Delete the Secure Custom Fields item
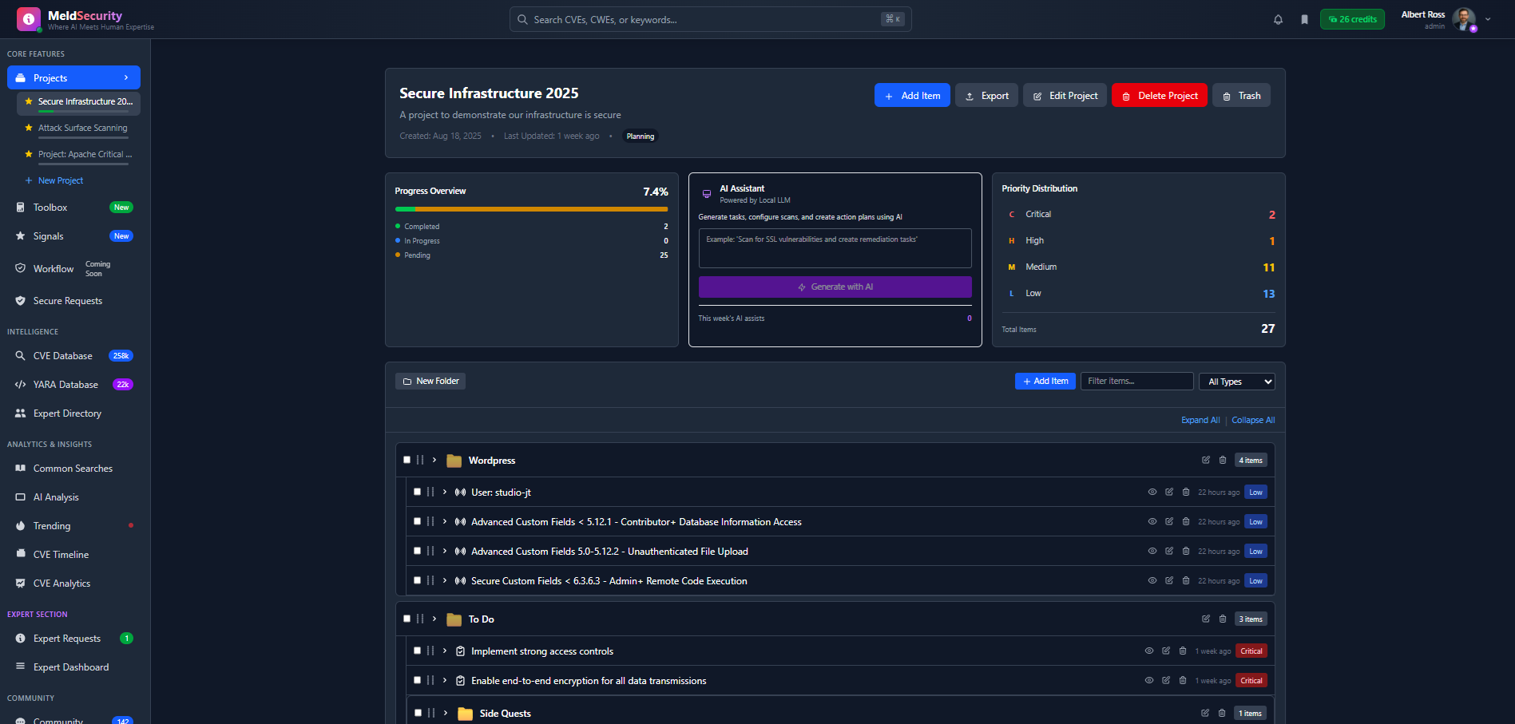The image size is (1515, 724). [x=1186, y=580]
